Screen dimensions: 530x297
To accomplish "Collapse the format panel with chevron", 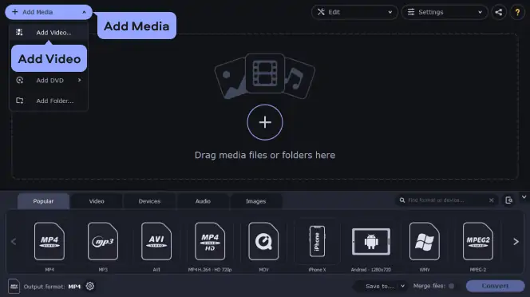I will point(524,197).
